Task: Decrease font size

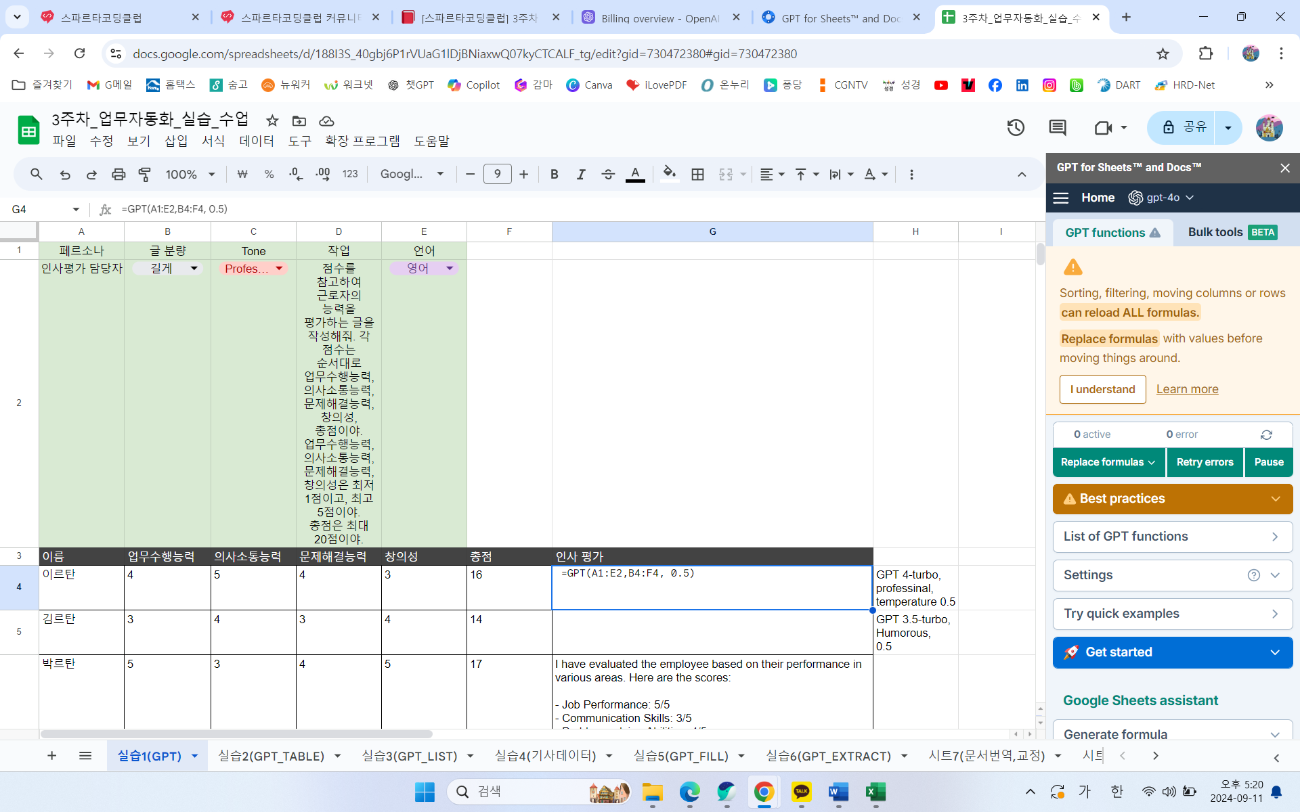Action: (470, 175)
